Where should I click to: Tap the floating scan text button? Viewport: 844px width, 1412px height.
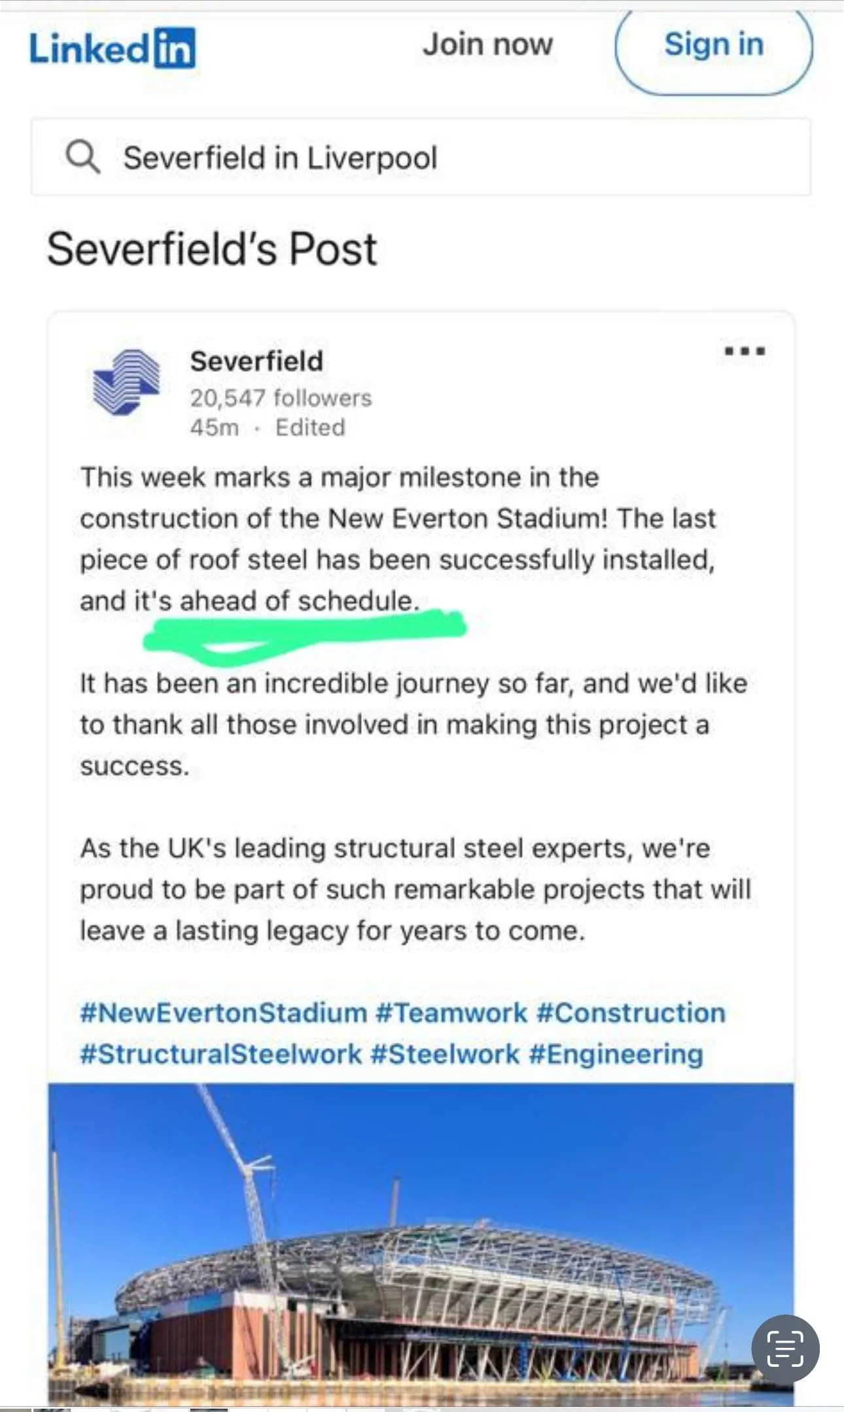pyautogui.click(x=784, y=1349)
